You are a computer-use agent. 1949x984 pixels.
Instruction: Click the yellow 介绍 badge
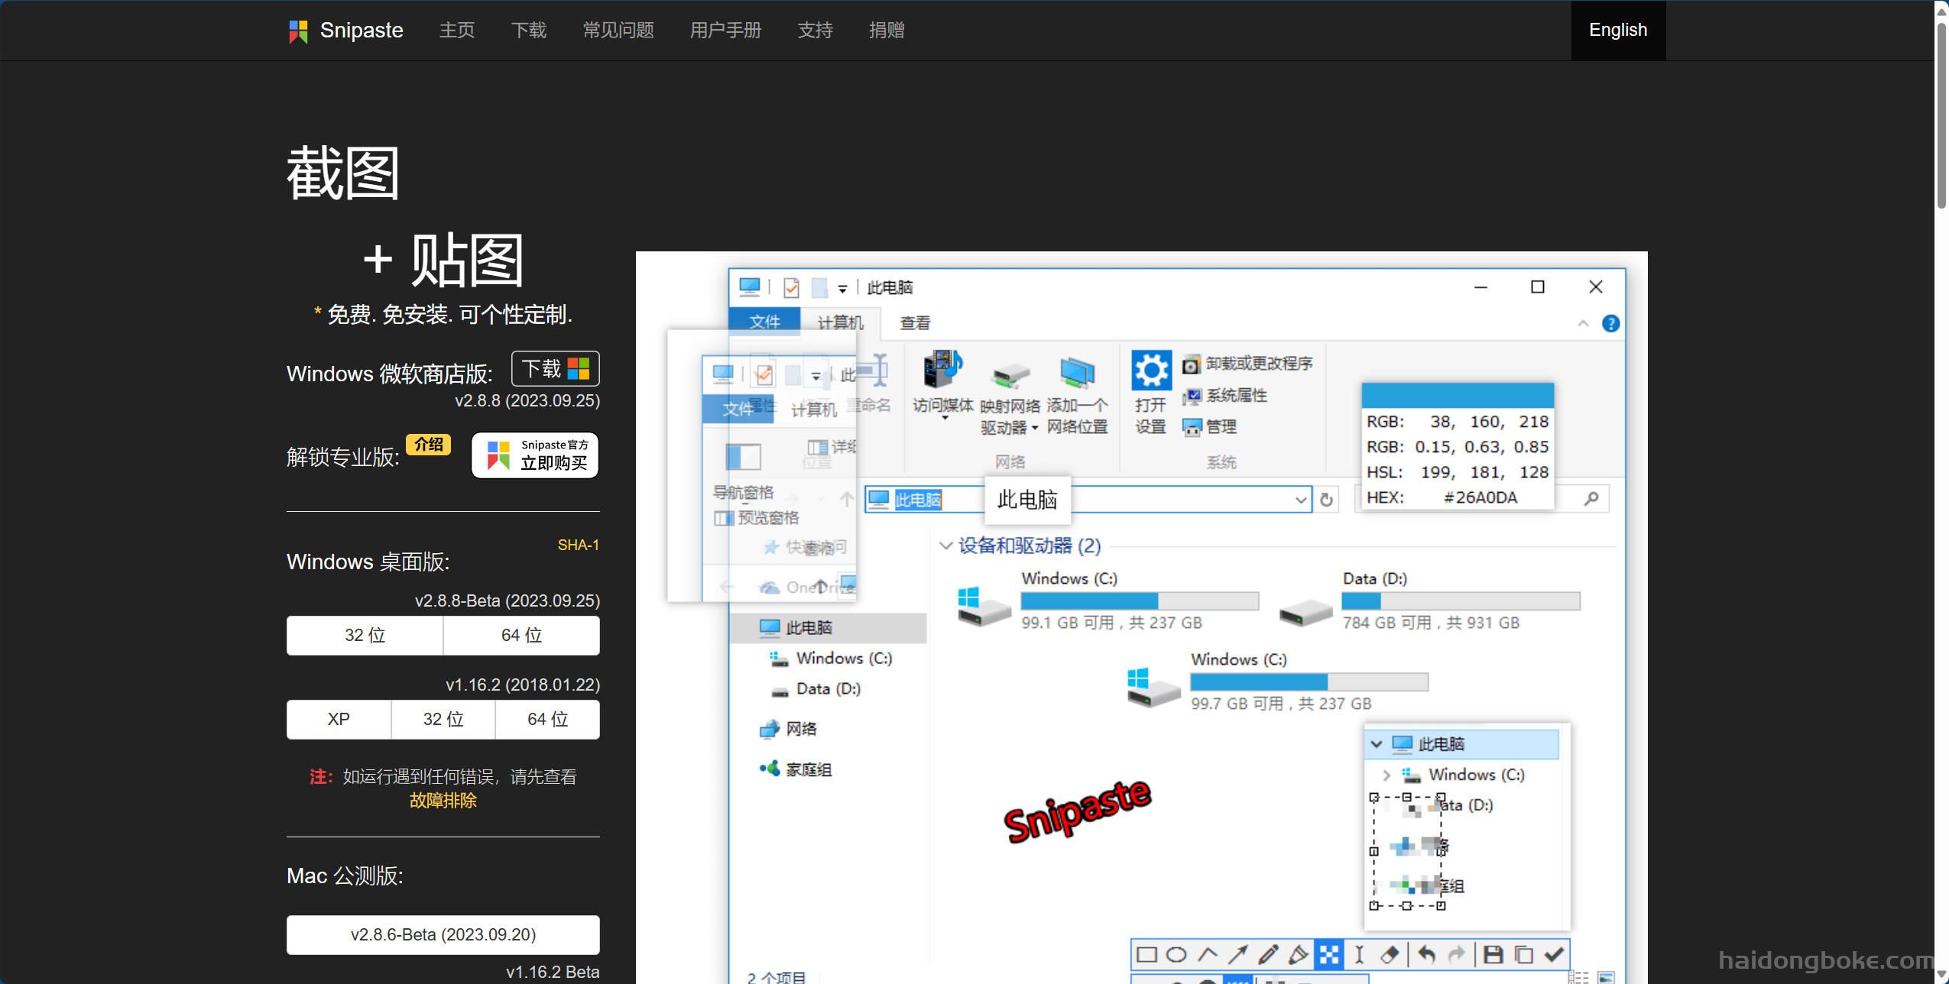point(429,445)
